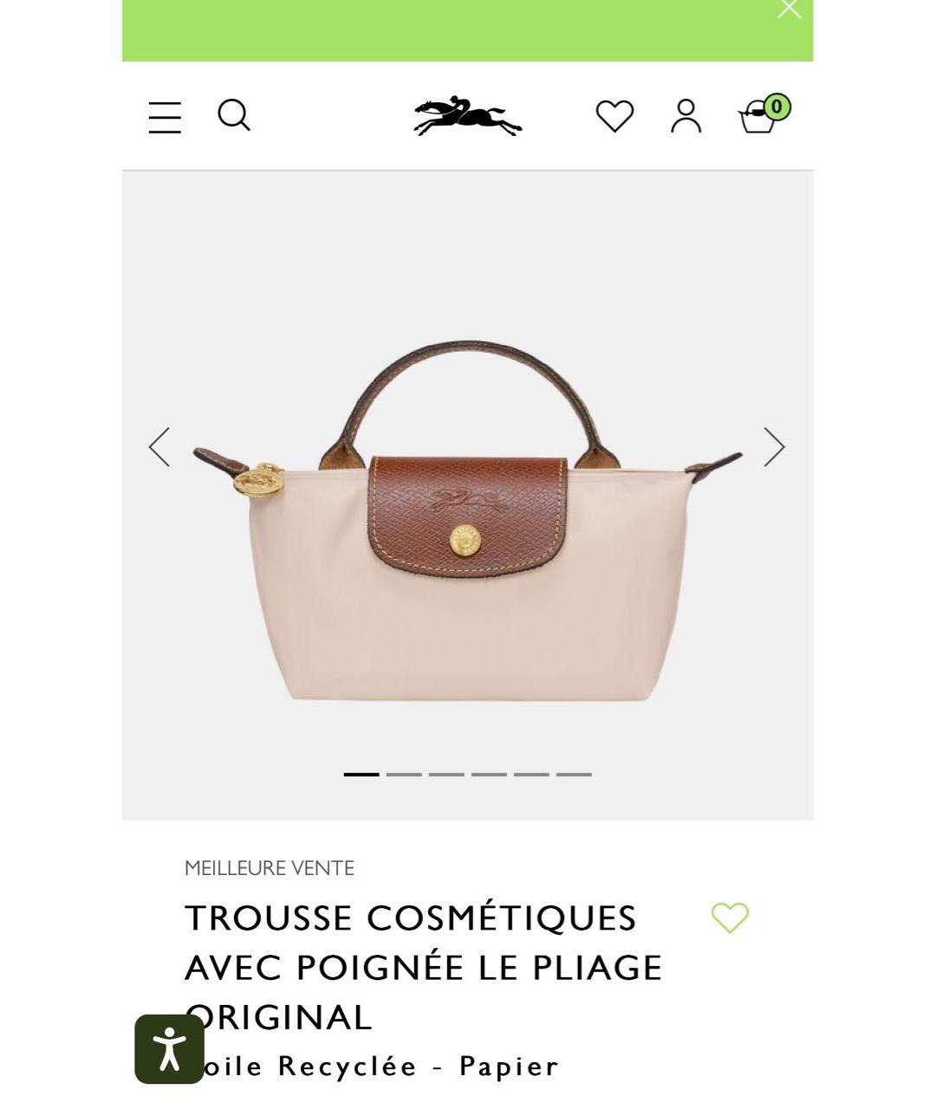Open the shopping basket icon
Image resolution: width=936 pixels, height=1109 pixels.
[x=764, y=114]
